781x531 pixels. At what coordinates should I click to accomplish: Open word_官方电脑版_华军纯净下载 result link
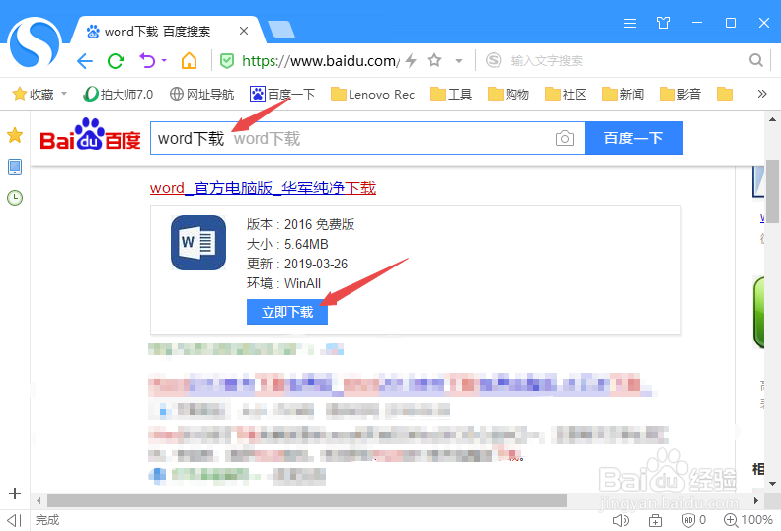click(263, 188)
